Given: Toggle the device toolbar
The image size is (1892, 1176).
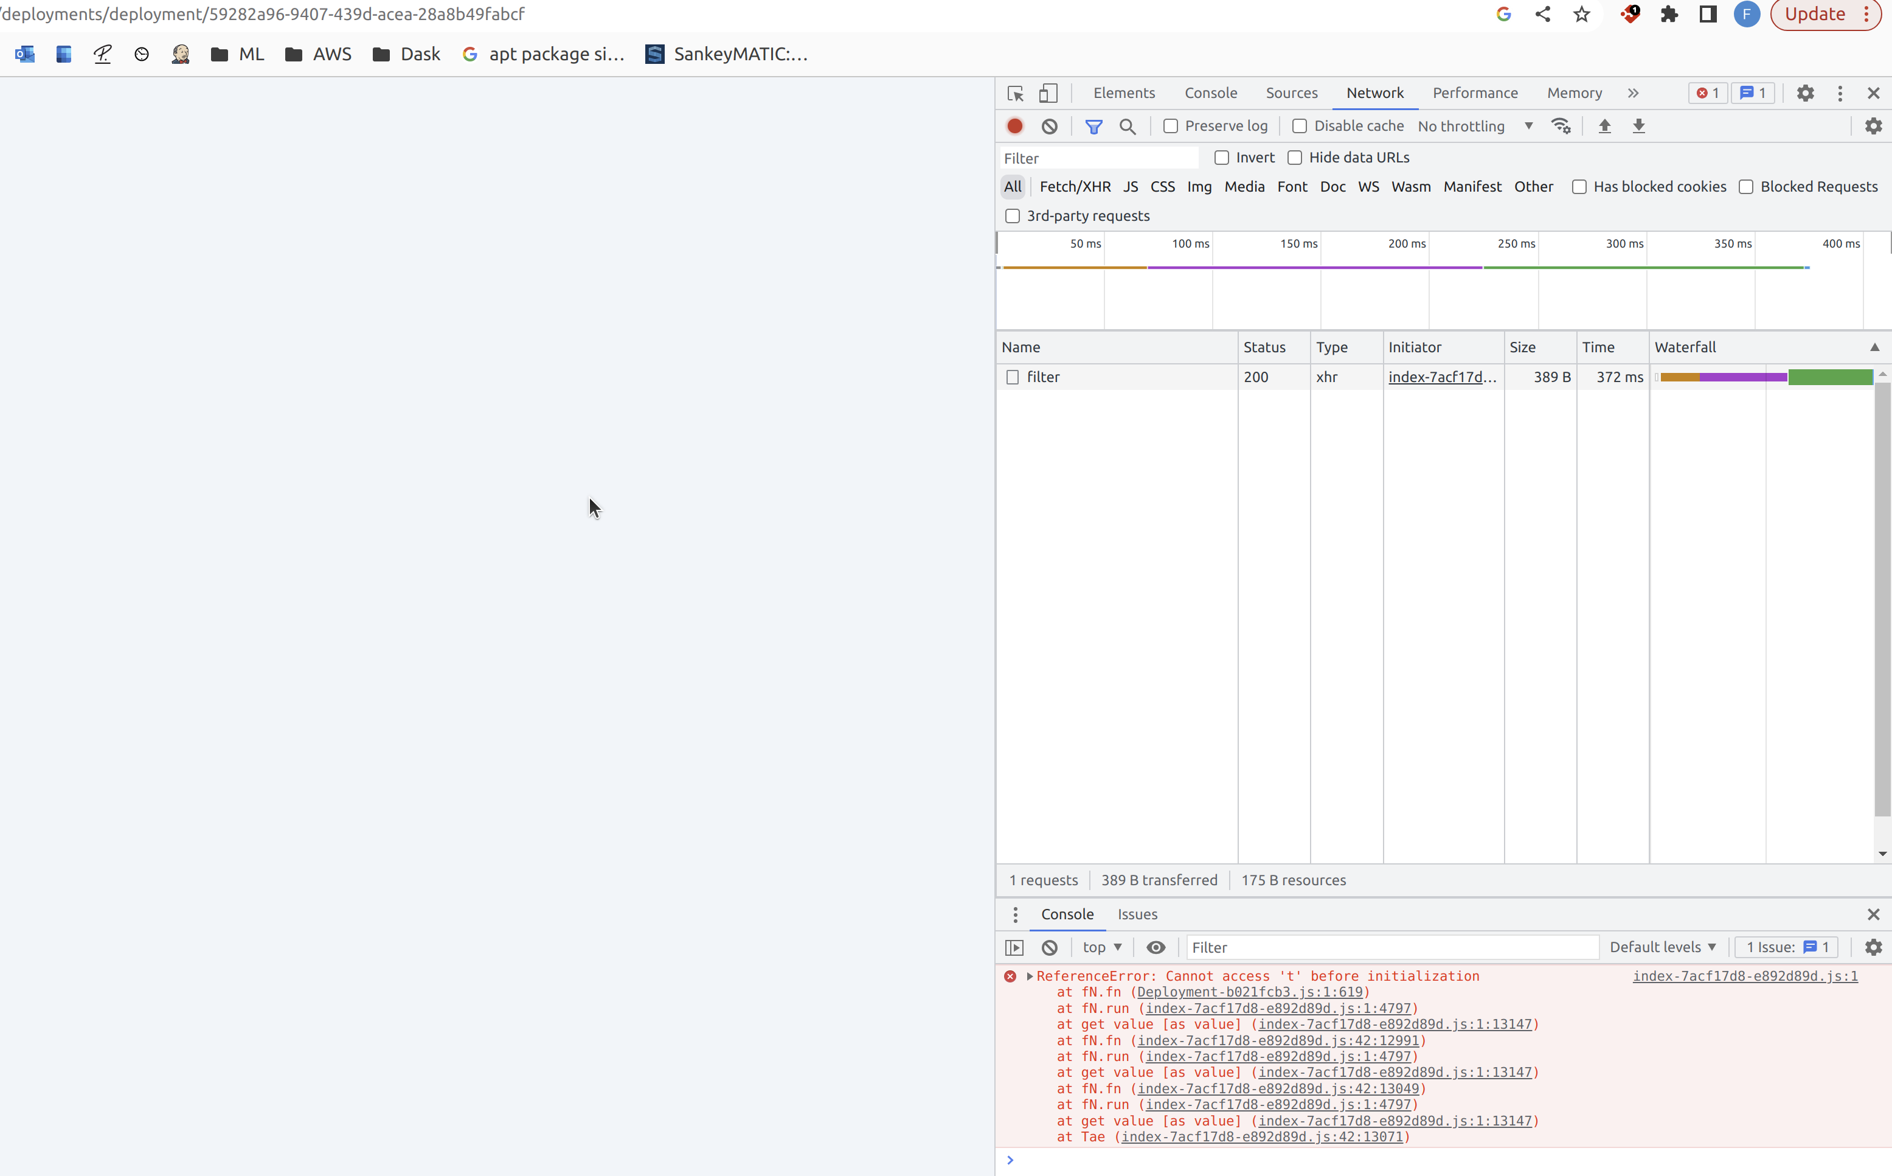Looking at the screenshot, I should [1048, 92].
